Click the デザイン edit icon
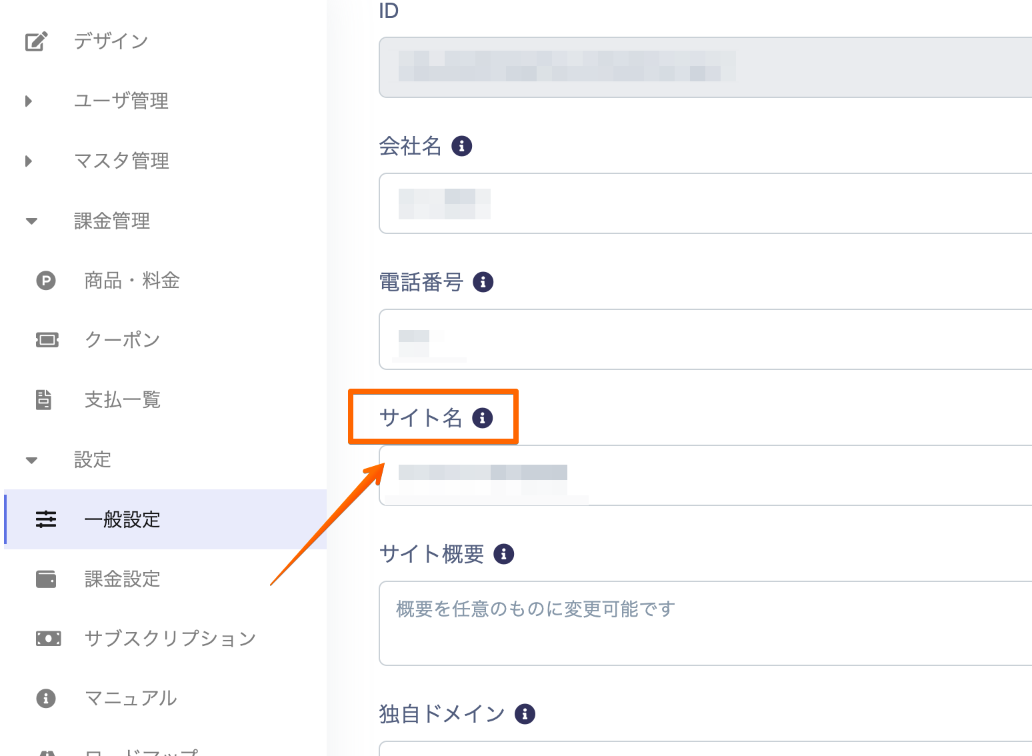This screenshot has height=756, width=1032. pos(36,41)
